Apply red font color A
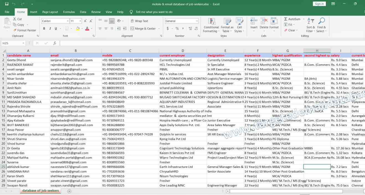This screenshot has width=365, height=195. 87,28
